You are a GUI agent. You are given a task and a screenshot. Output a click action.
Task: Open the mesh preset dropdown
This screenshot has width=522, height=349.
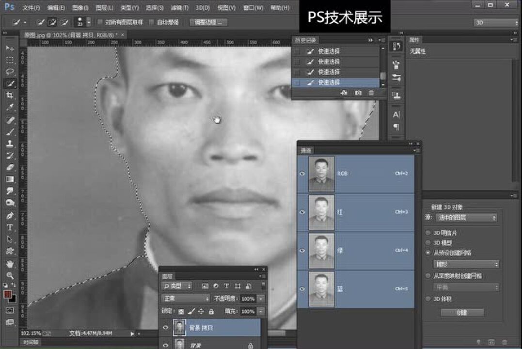[466, 264]
